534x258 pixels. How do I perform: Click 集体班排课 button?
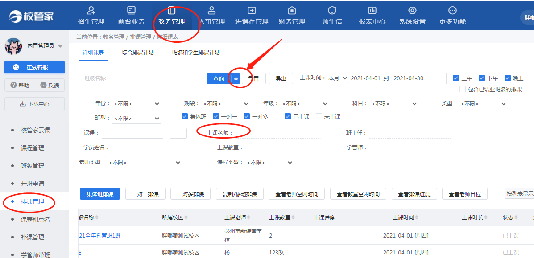(x=100, y=194)
